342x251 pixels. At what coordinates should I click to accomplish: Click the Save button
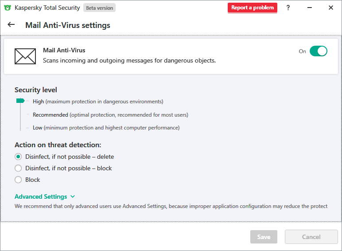tap(264, 237)
